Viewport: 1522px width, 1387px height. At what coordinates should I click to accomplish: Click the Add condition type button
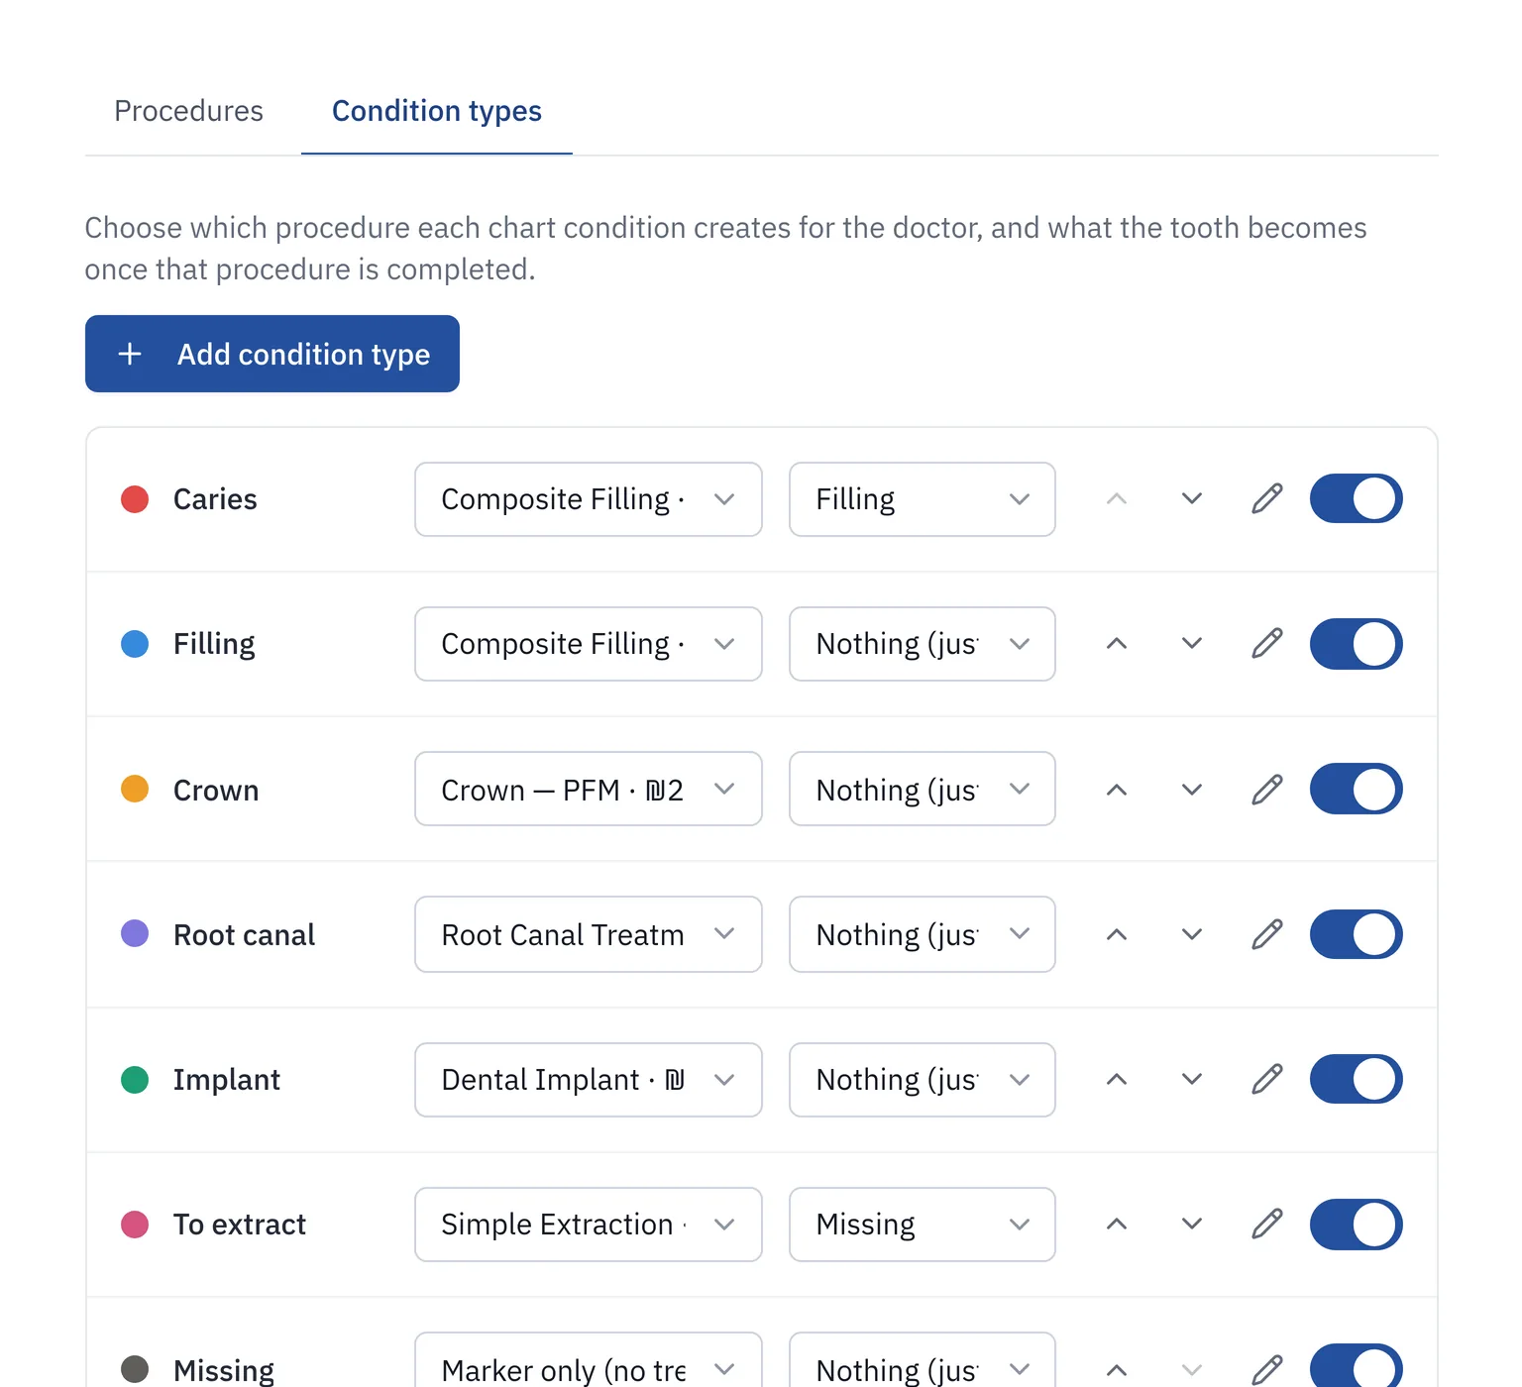[x=272, y=354]
